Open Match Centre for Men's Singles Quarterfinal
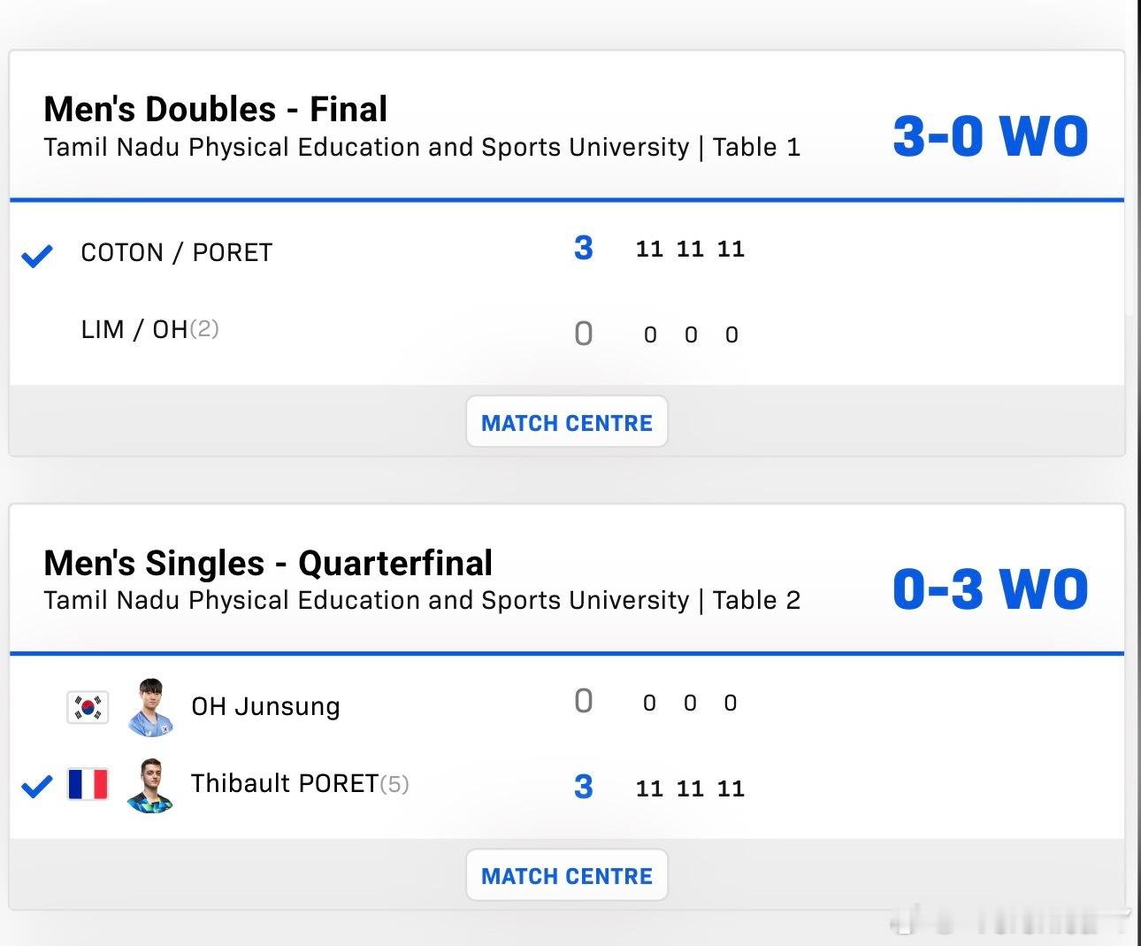The height and width of the screenshot is (946, 1141). [x=566, y=876]
